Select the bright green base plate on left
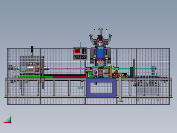Image resolution: width=177 pixels, height=133 pixels. pyautogui.click(x=36, y=77)
